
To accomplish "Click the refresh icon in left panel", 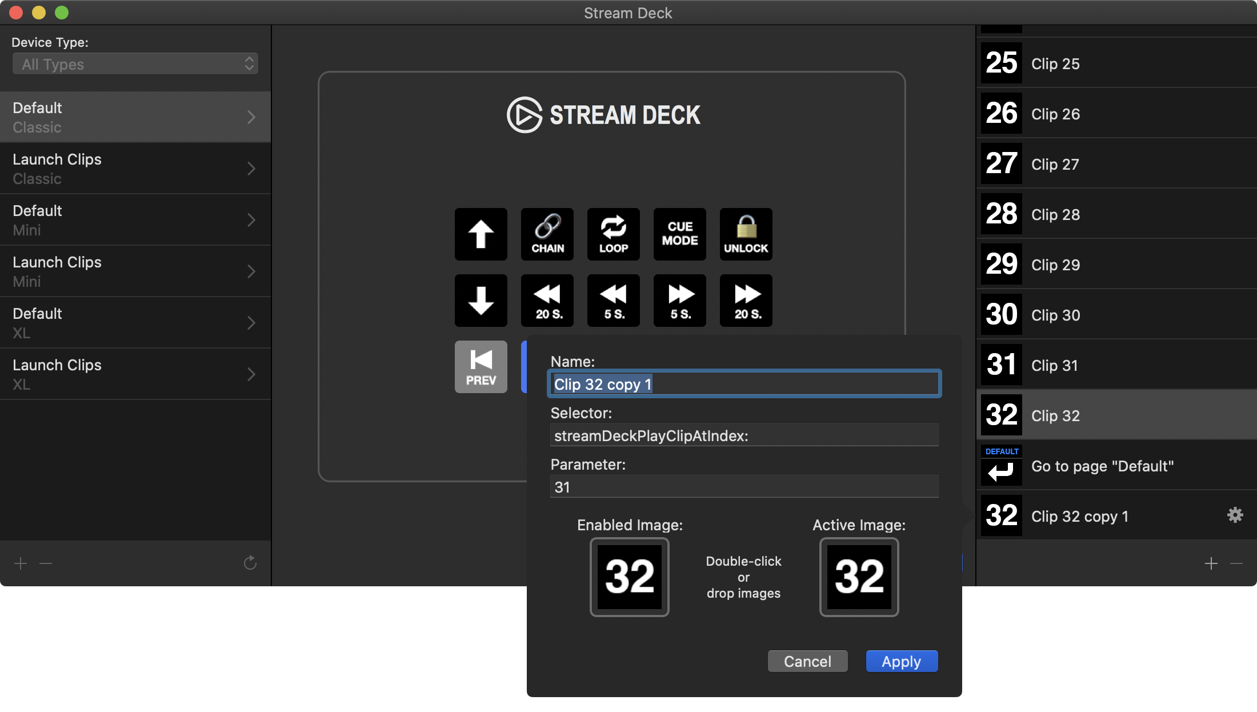I will point(250,563).
